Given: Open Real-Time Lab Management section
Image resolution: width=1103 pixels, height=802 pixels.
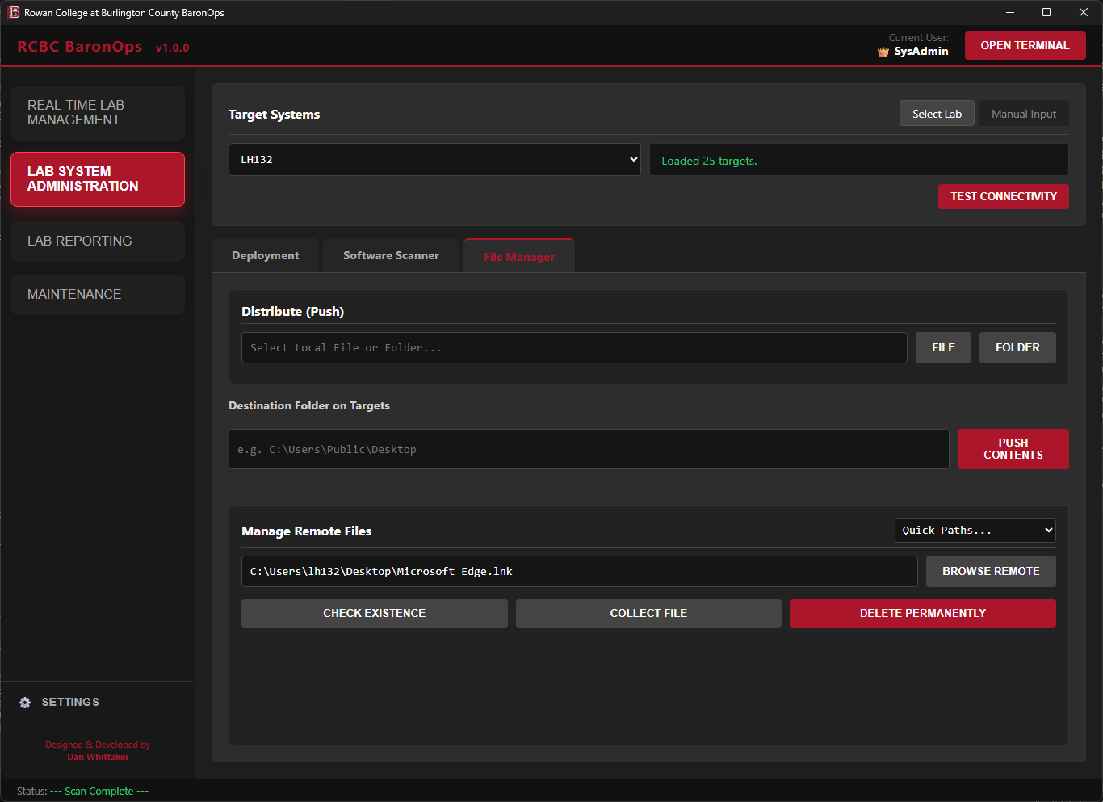Looking at the screenshot, I should click(97, 112).
